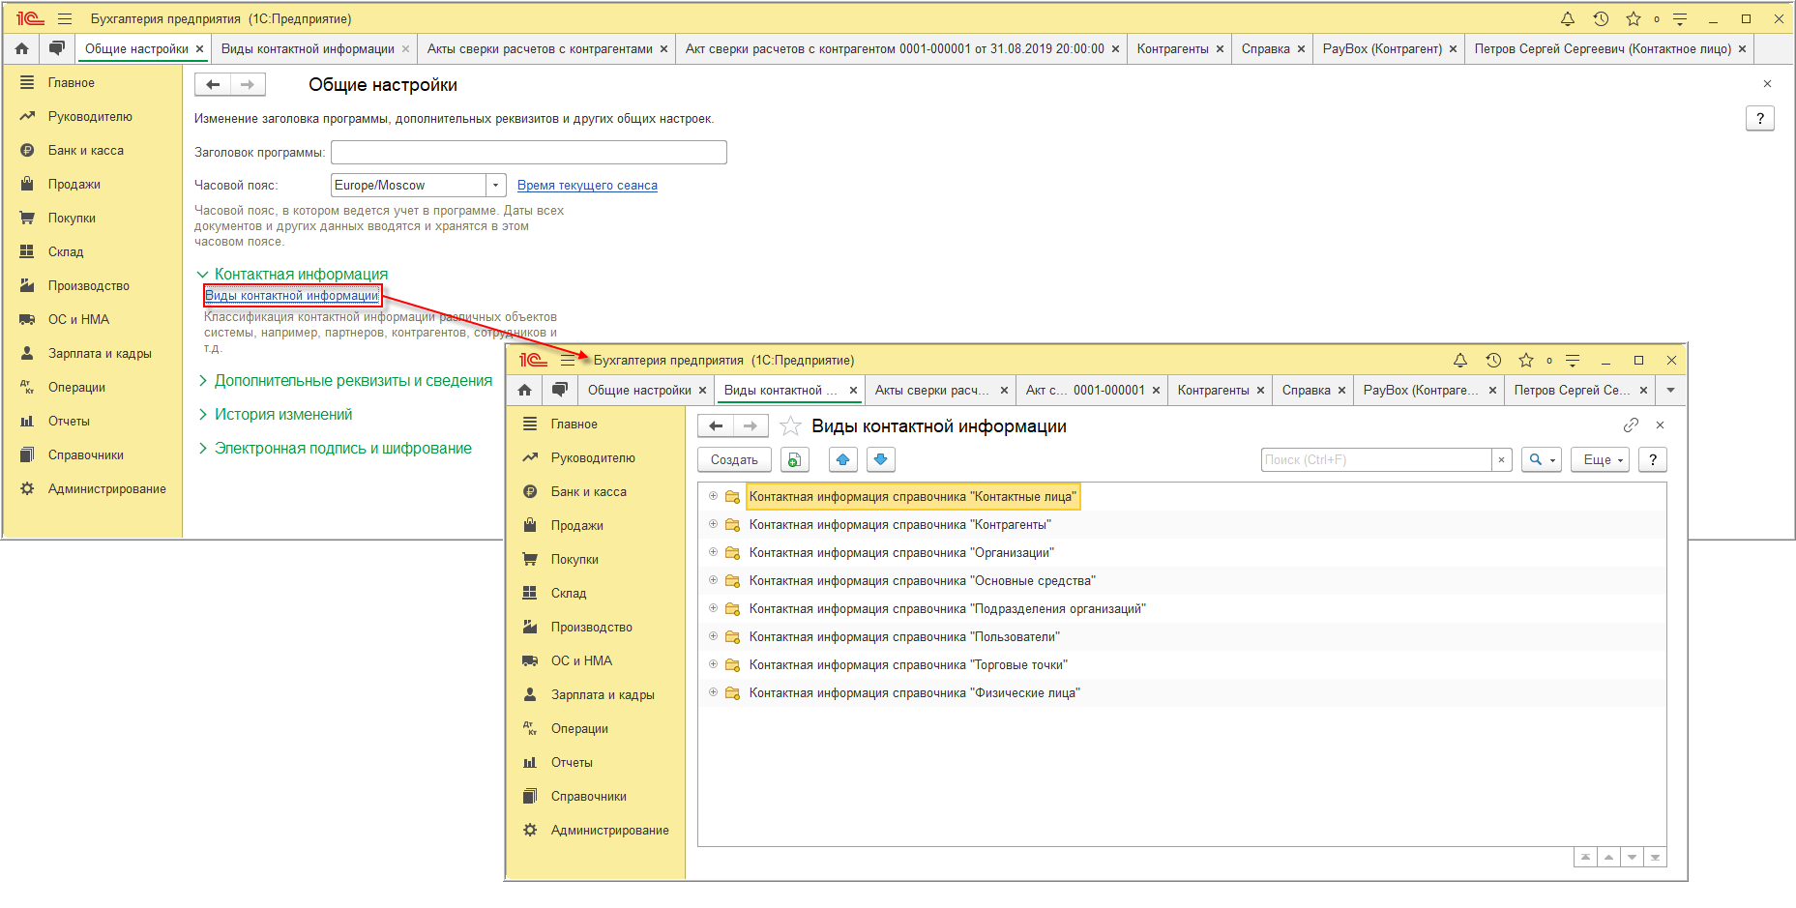Image resolution: width=1796 pixels, height=908 pixels.
Task: Expand Дополнительные реквизиты и сведения section
Action: click(353, 380)
